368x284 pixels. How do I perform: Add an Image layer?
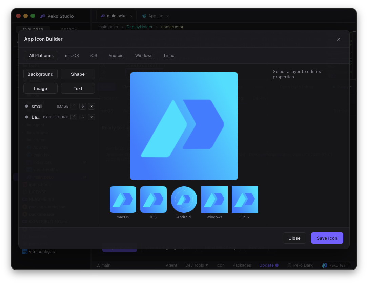[x=40, y=89]
